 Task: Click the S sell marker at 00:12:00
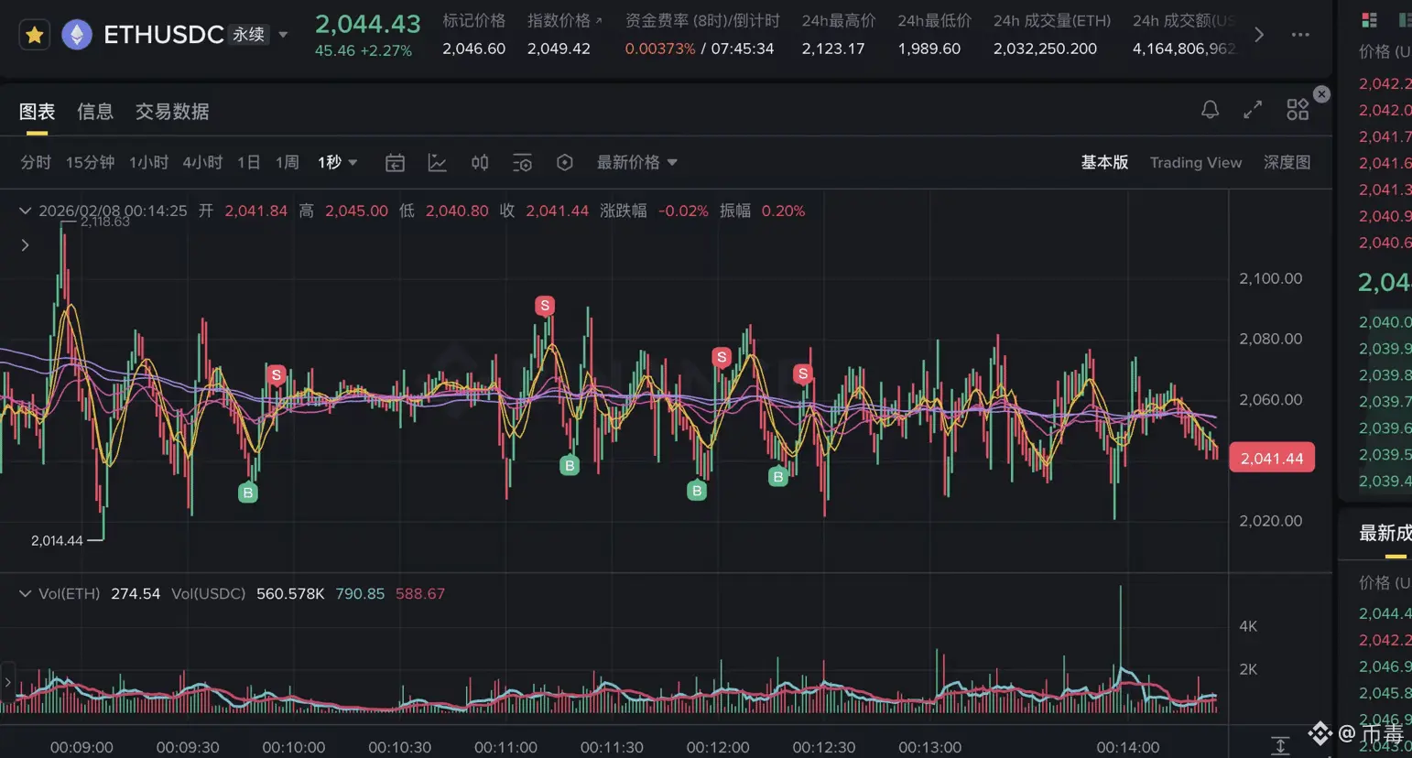(x=722, y=357)
